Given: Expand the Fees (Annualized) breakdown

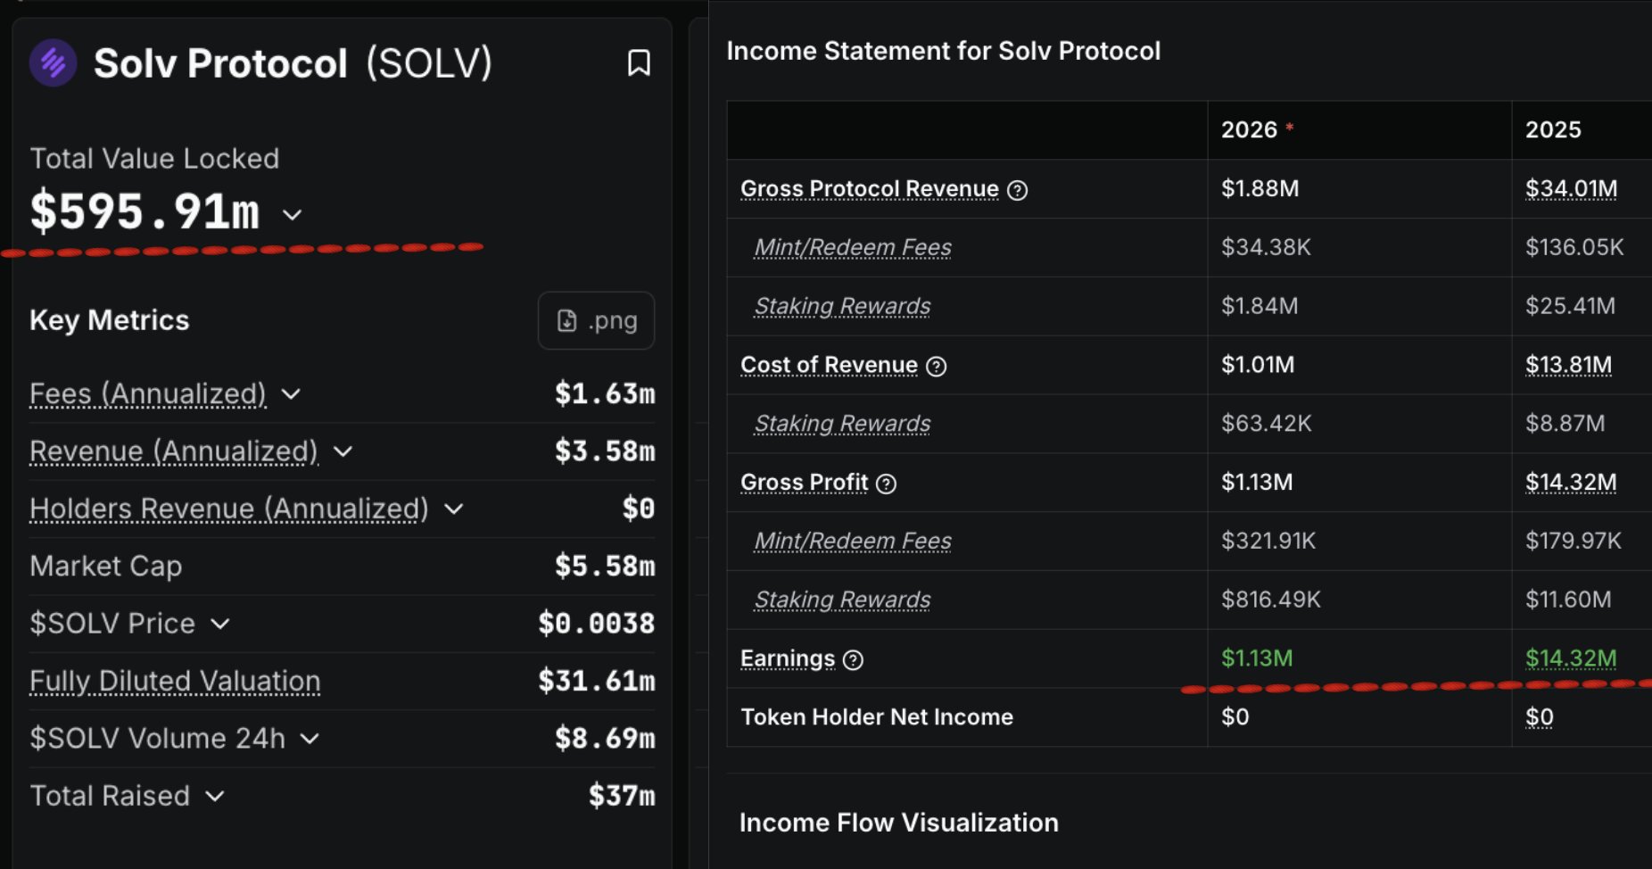Looking at the screenshot, I should click(291, 393).
